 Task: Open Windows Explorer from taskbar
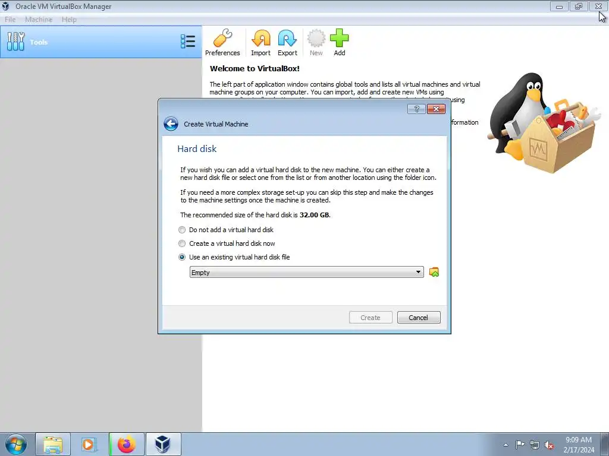(53, 444)
